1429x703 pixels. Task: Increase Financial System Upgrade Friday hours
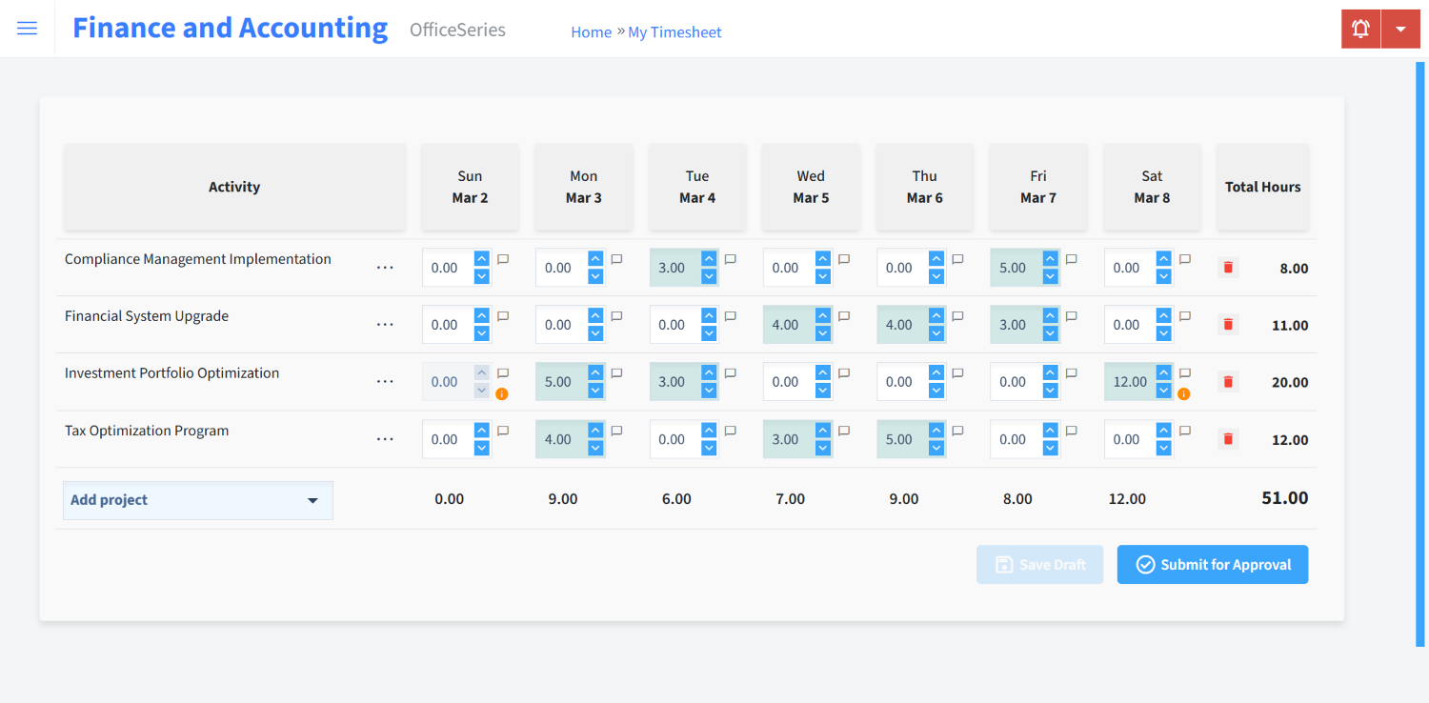pyautogui.click(x=1050, y=316)
